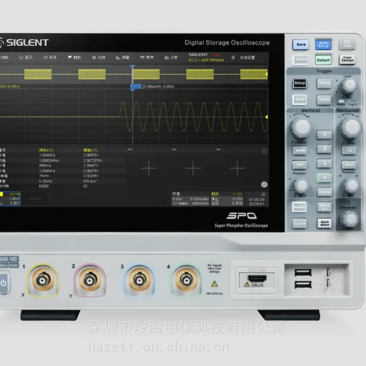Click the channel 1 BNC input connector
Viewport: 366px width, 366px height.
pos(43,280)
